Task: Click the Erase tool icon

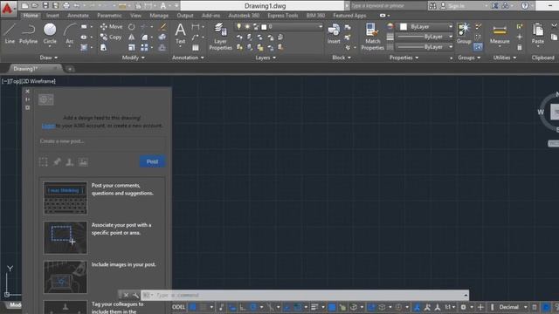Action: 163,27
